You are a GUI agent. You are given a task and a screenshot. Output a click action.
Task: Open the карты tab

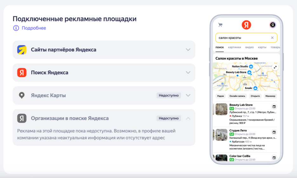262,47
